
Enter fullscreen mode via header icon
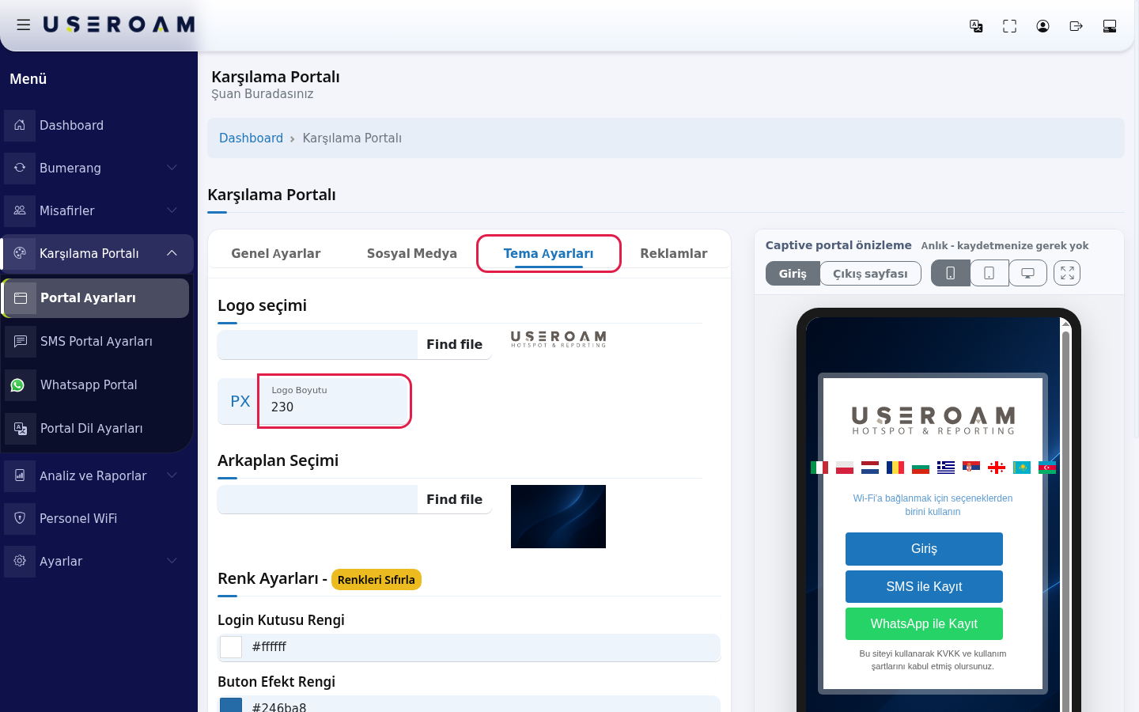[1009, 26]
